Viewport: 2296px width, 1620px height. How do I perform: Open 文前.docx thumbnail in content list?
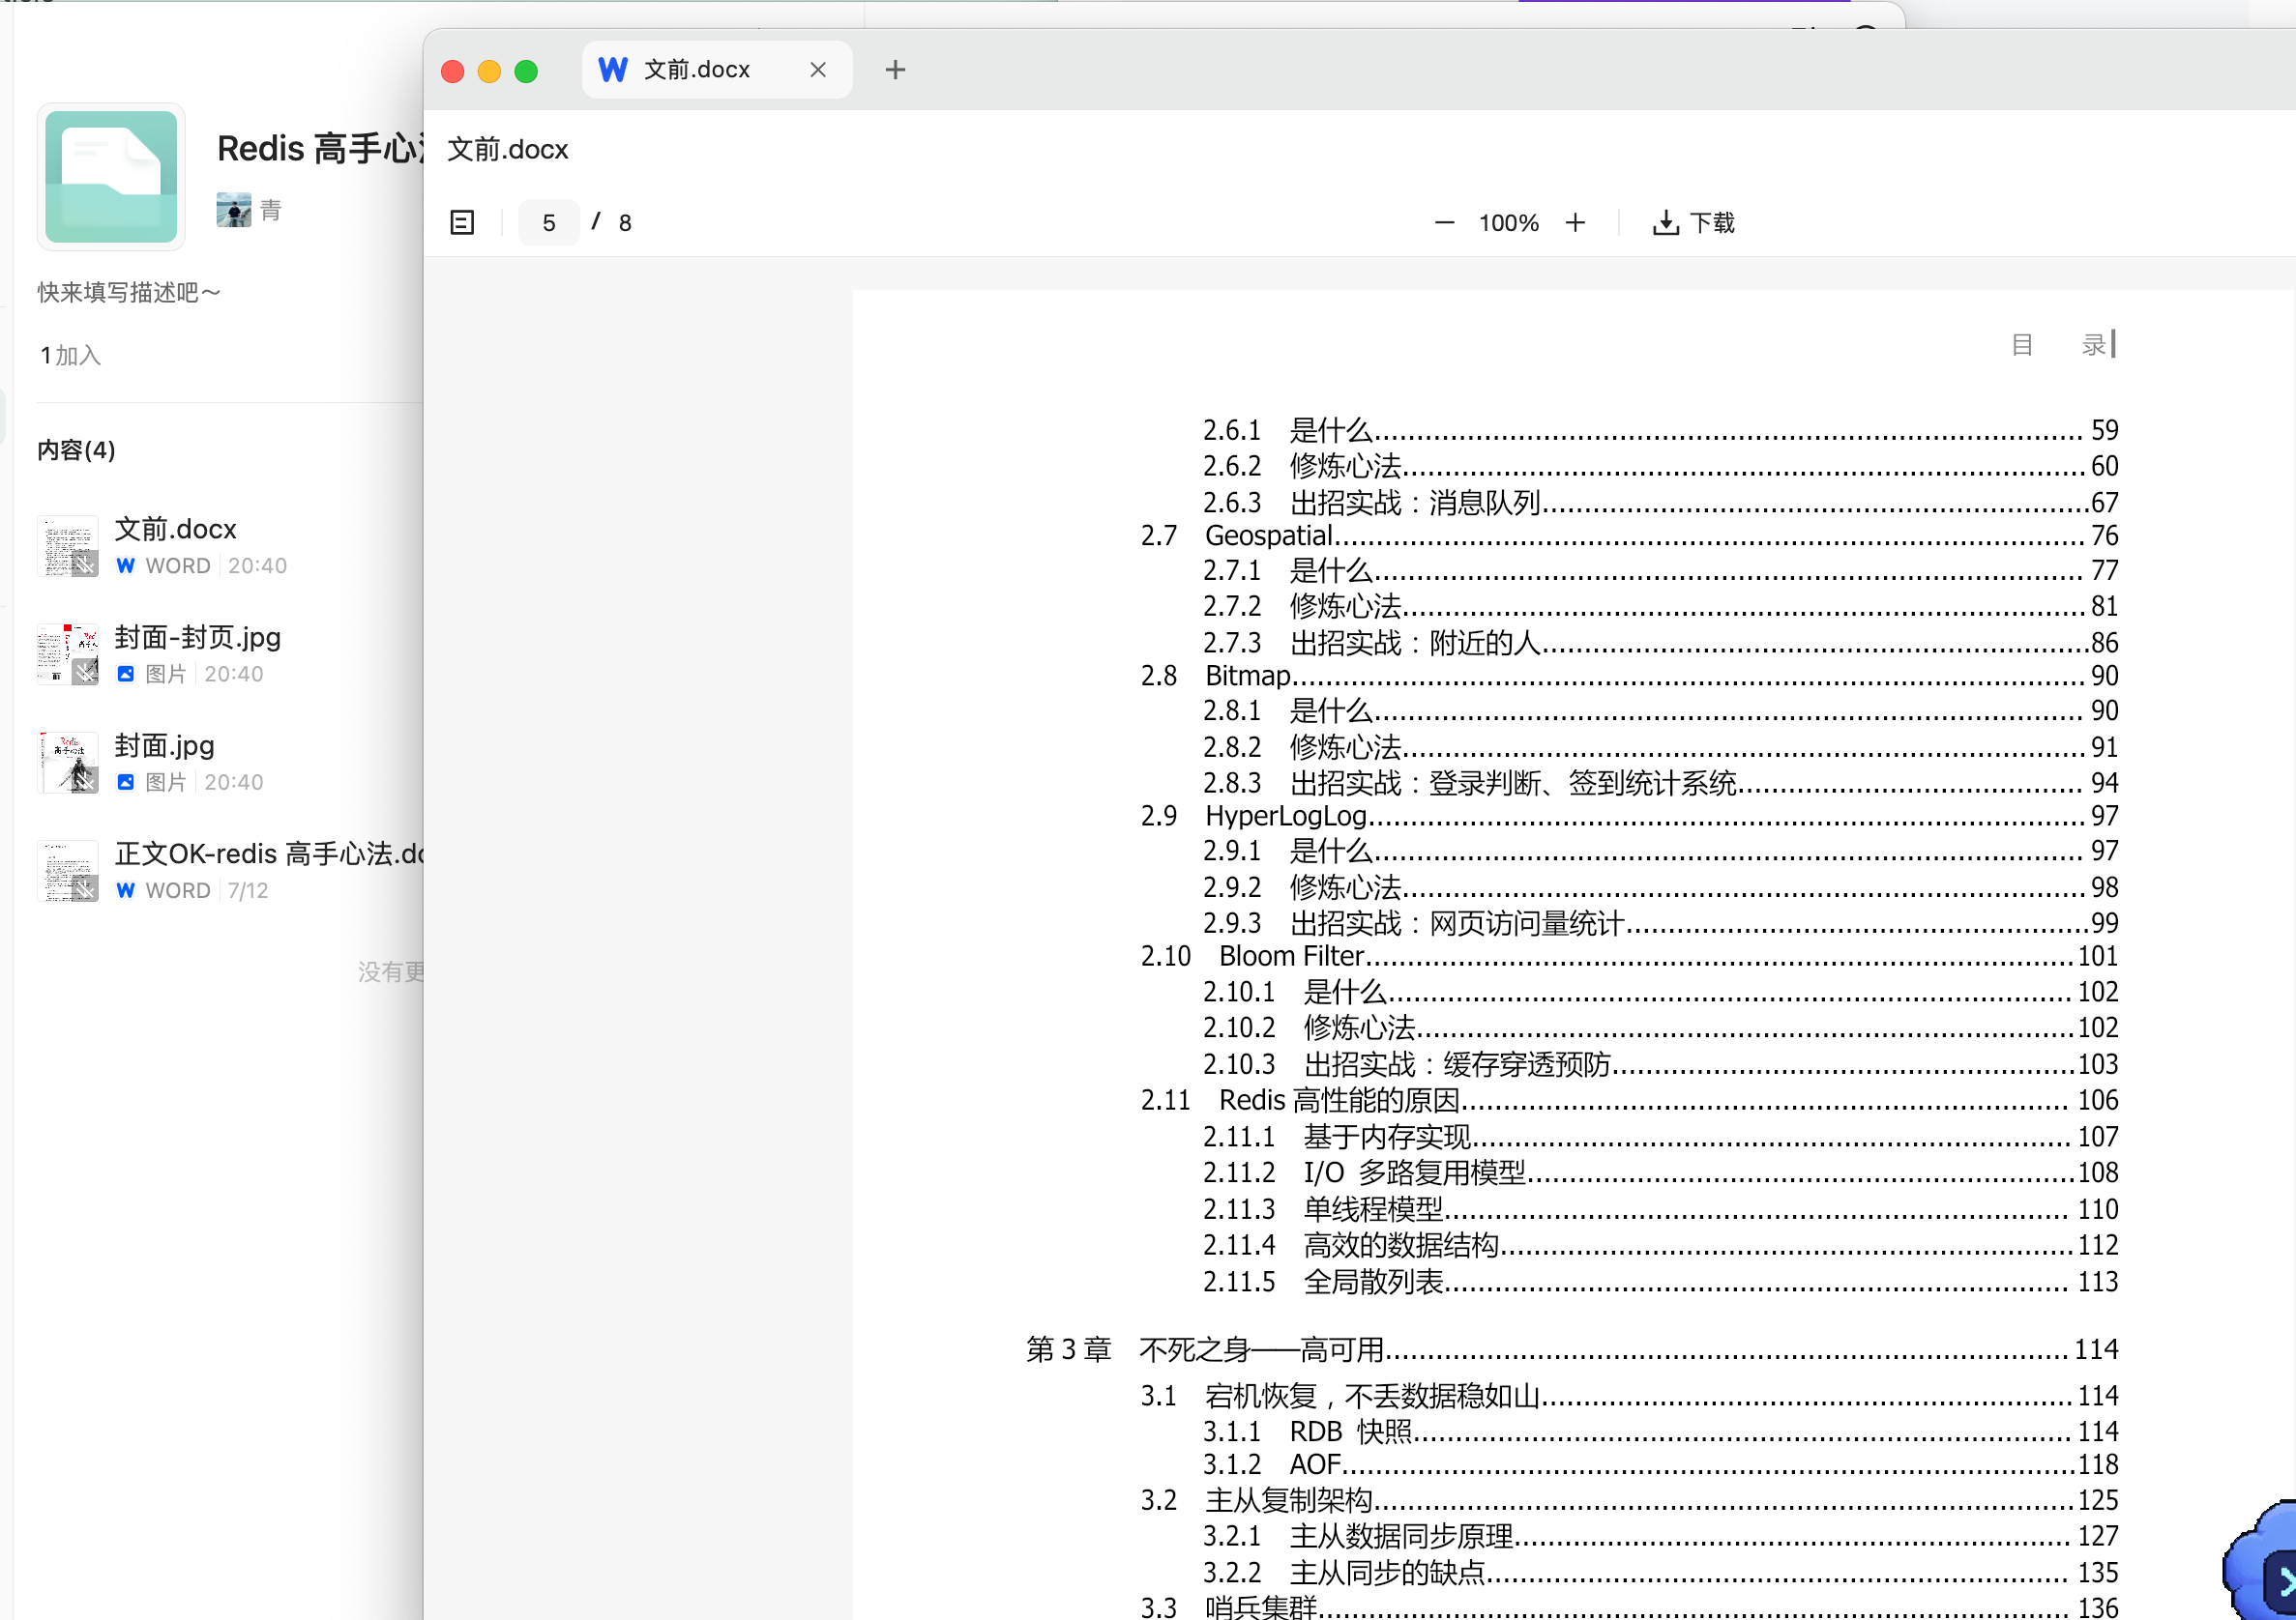(x=68, y=546)
